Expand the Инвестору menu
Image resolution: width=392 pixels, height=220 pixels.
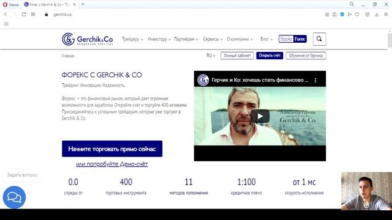[x=159, y=39]
